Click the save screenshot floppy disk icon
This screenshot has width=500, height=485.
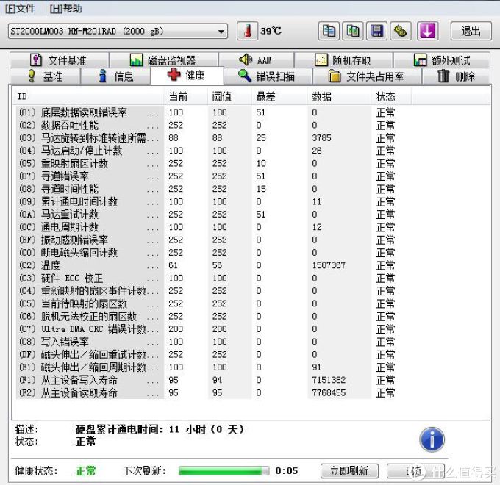pyautogui.click(x=377, y=31)
